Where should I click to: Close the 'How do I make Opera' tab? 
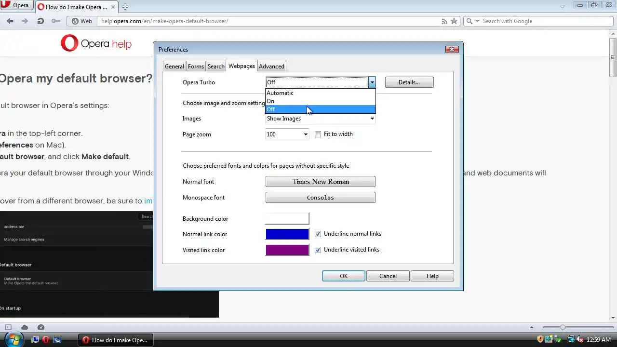(112, 7)
